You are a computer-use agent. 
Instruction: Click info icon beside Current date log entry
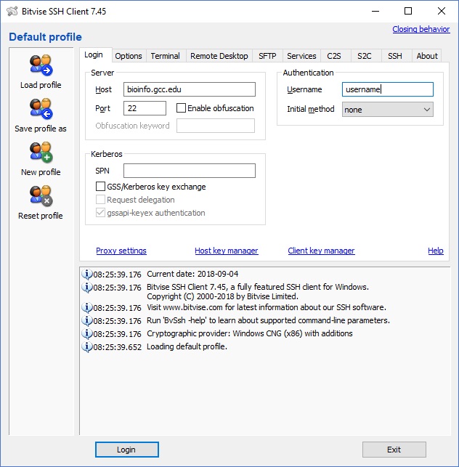pos(86,274)
